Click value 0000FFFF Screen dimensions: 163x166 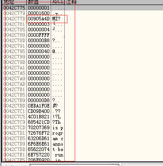click(38, 35)
